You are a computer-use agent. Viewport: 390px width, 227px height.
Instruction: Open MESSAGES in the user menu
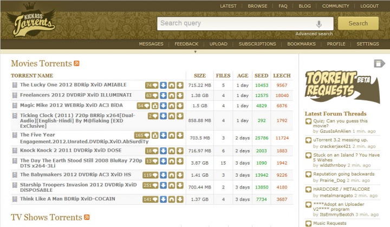tap(151, 44)
